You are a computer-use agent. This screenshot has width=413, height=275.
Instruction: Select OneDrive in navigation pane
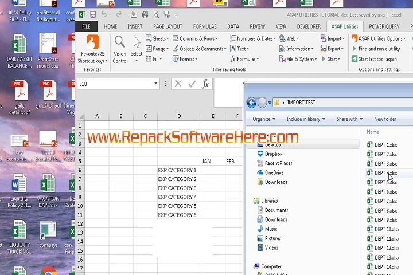271,172
